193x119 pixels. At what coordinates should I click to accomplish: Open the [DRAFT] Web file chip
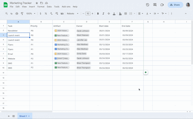click(62, 58)
